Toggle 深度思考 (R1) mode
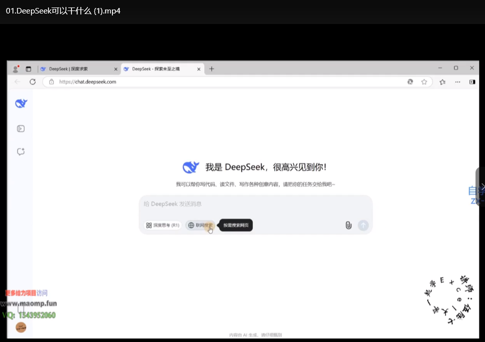Image resolution: width=485 pixels, height=342 pixels. click(163, 225)
